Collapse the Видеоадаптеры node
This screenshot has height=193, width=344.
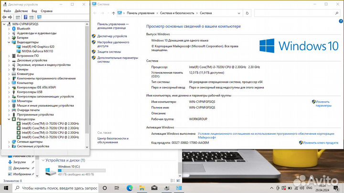click(x=9, y=42)
